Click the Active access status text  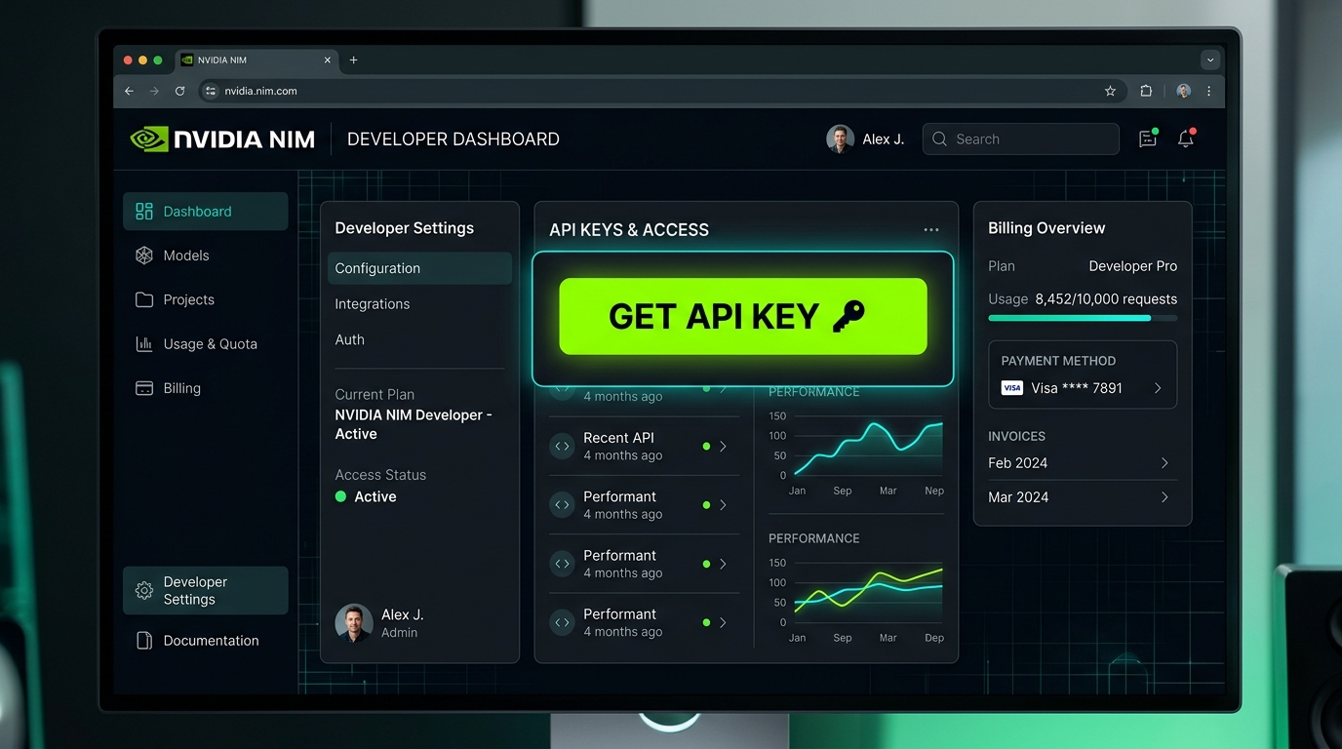375,496
